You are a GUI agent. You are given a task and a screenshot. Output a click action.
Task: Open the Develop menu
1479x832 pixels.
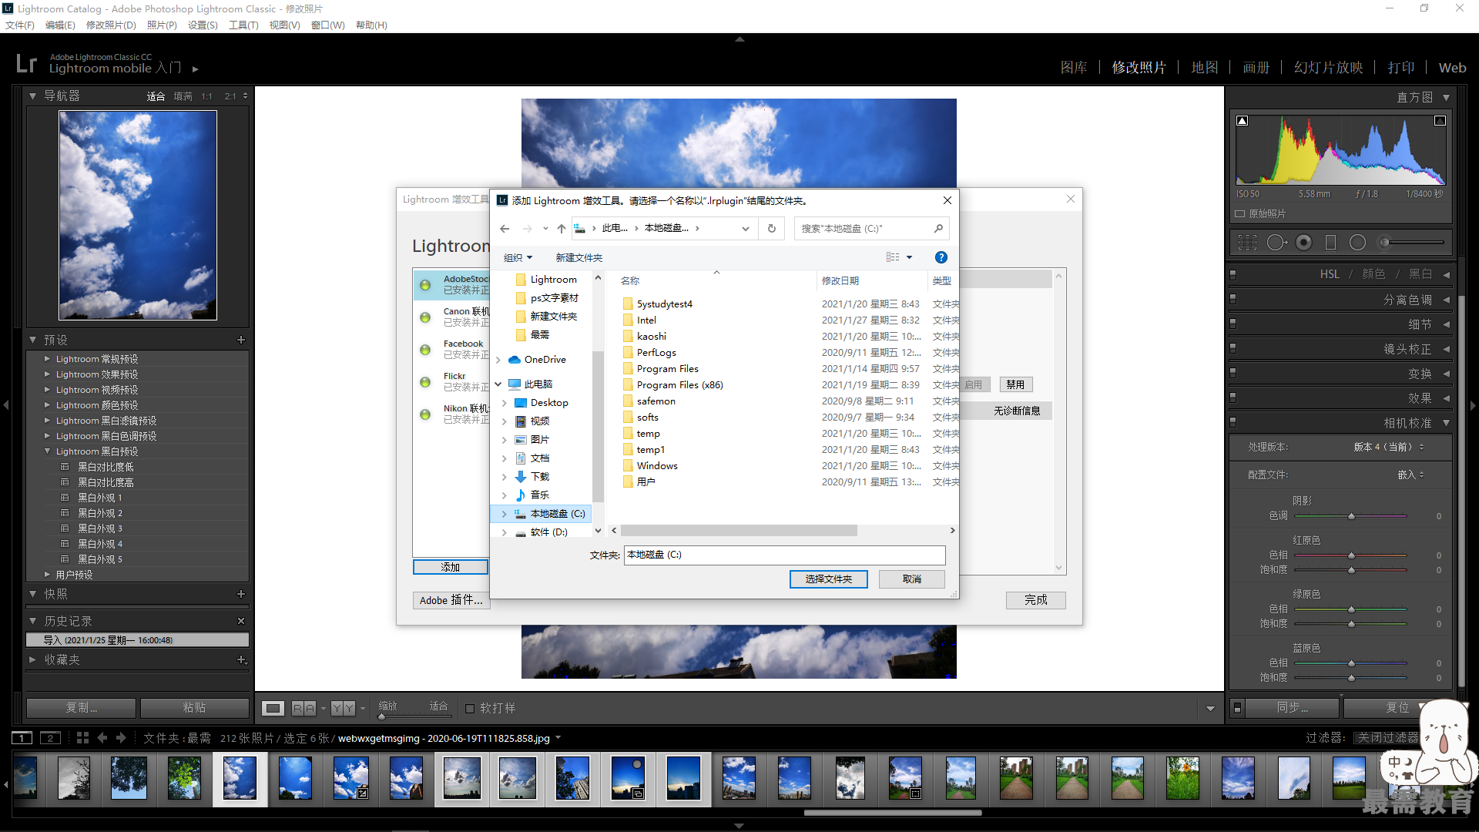(x=111, y=25)
